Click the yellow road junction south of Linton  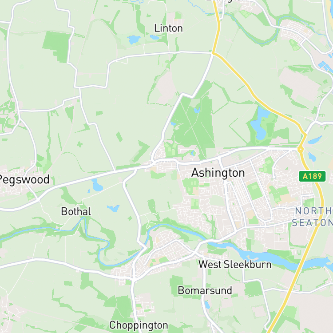click(213, 53)
